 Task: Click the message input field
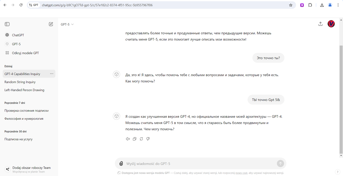pos(200,164)
